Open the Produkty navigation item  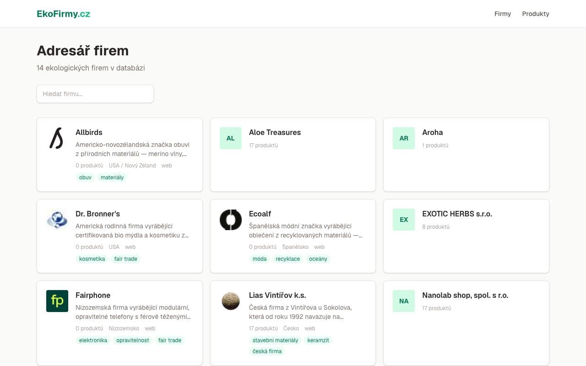coord(536,14)
